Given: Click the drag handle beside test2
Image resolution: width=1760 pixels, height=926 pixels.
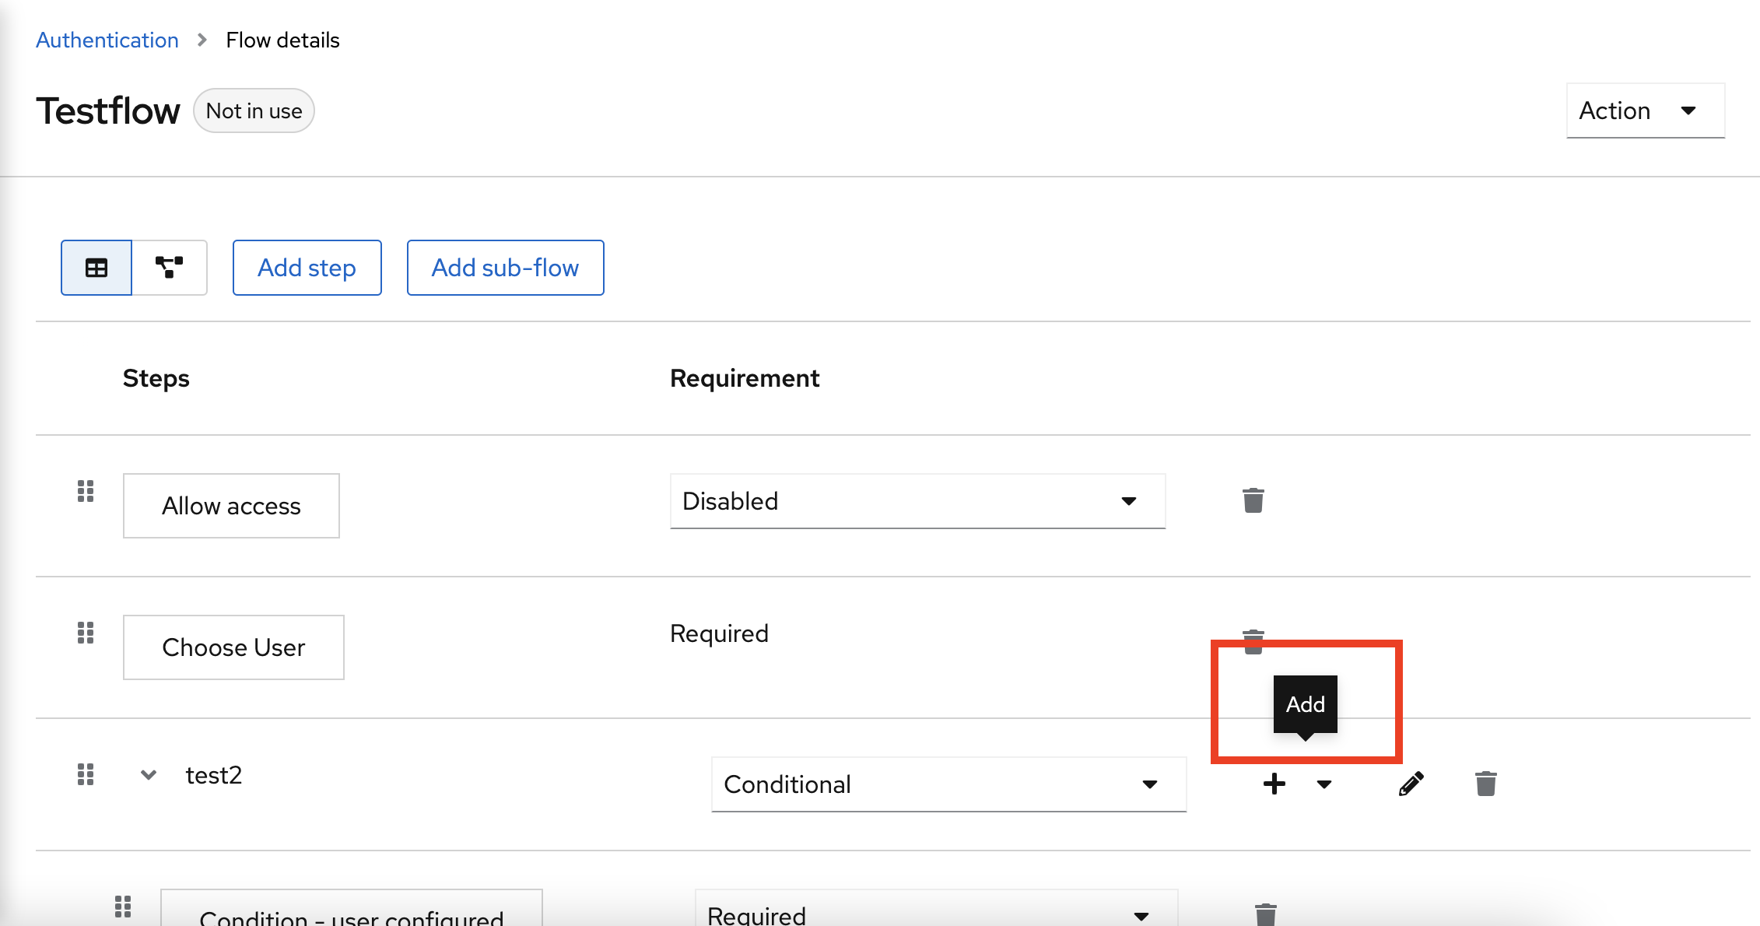Looking at the screenshot, I should tap(86, 774).
